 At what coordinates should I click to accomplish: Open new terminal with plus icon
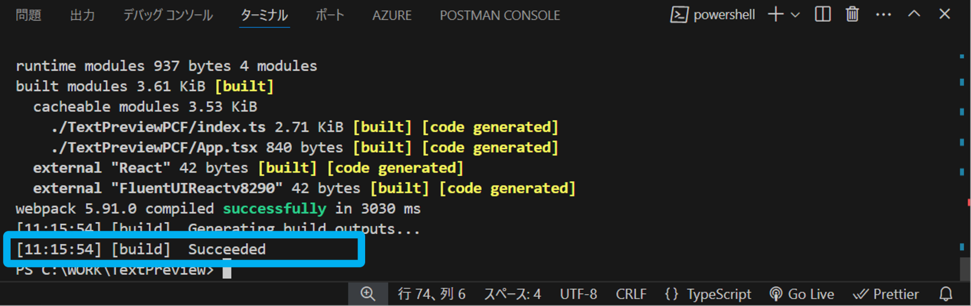(775, 15)
